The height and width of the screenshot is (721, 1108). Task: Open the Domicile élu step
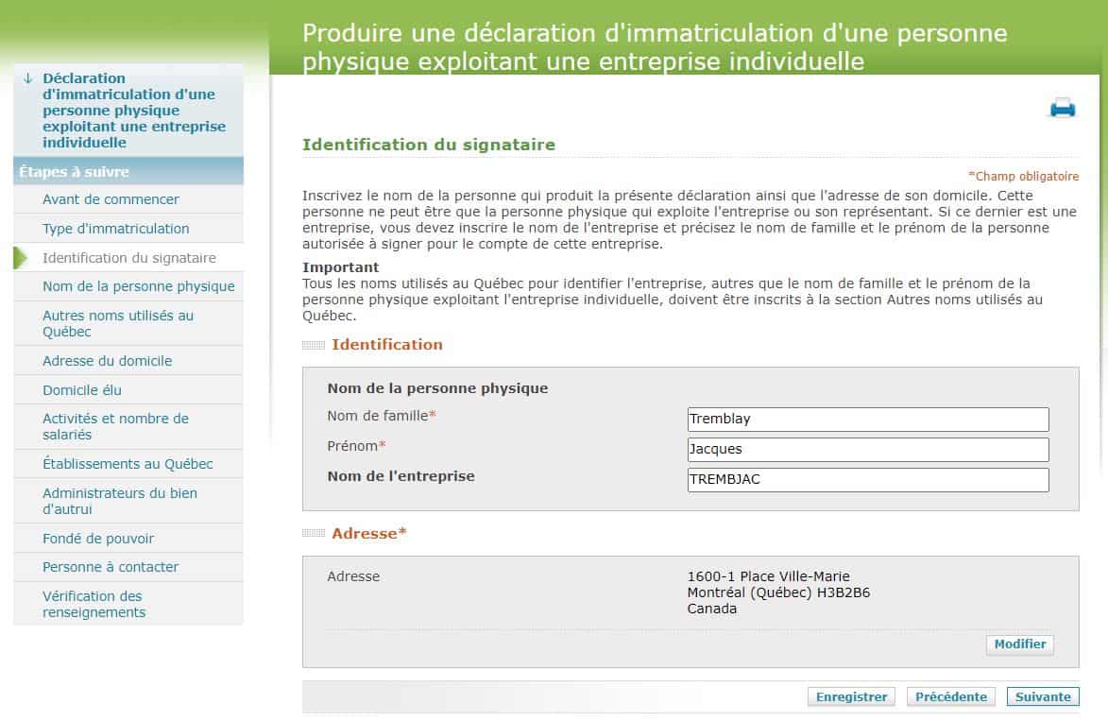[x=83, y=388]
